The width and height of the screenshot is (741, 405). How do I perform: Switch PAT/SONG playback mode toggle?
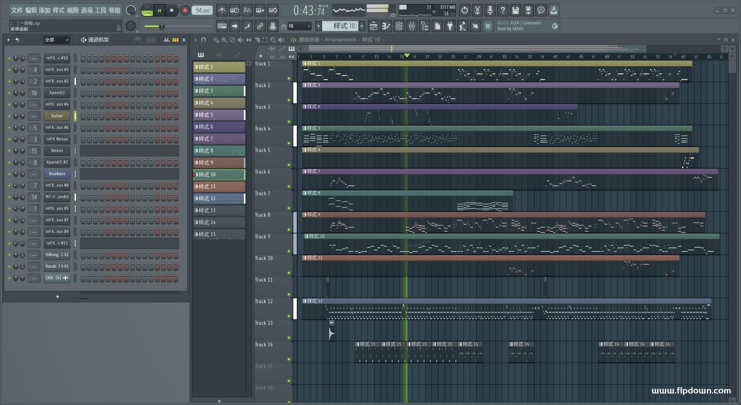(147, 10)
